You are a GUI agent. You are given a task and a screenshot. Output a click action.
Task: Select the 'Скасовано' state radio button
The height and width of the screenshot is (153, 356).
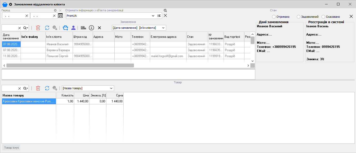323,17
